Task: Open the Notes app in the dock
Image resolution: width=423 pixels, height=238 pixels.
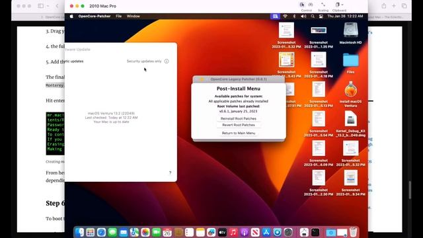Action: [200, 232]
